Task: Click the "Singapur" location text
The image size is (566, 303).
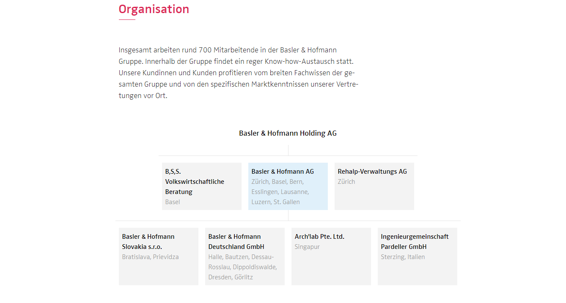Action: coord(307,247)
